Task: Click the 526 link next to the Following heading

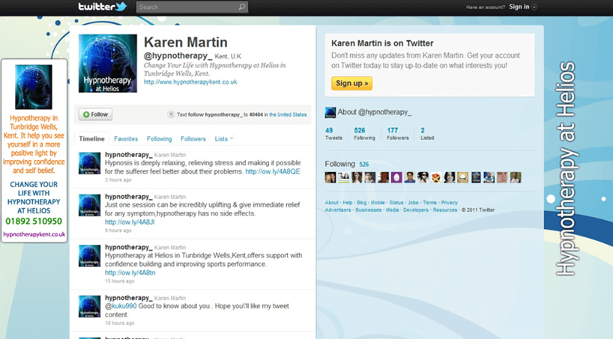Action: tap(364, 165)
